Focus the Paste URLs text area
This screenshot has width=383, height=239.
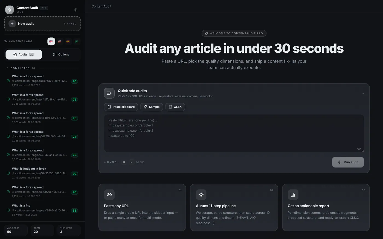(x=234, y=133)
